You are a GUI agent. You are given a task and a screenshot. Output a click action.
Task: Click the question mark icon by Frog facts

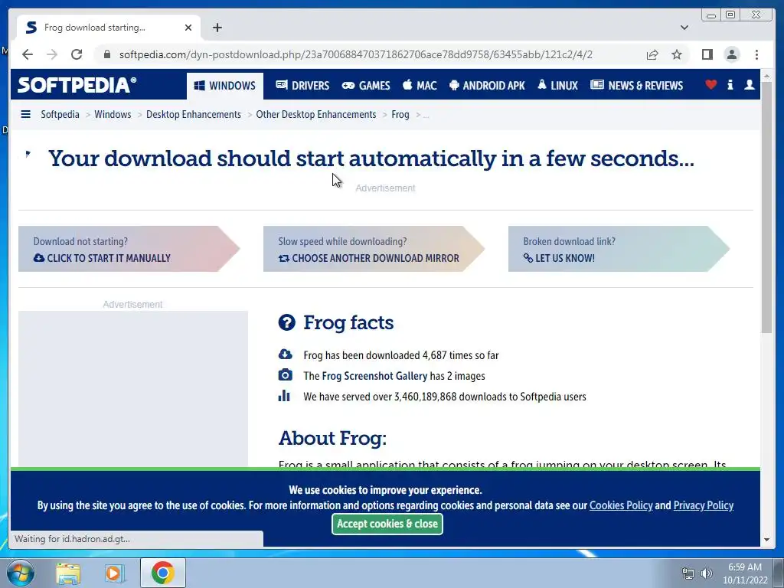(x=286, y=322)
